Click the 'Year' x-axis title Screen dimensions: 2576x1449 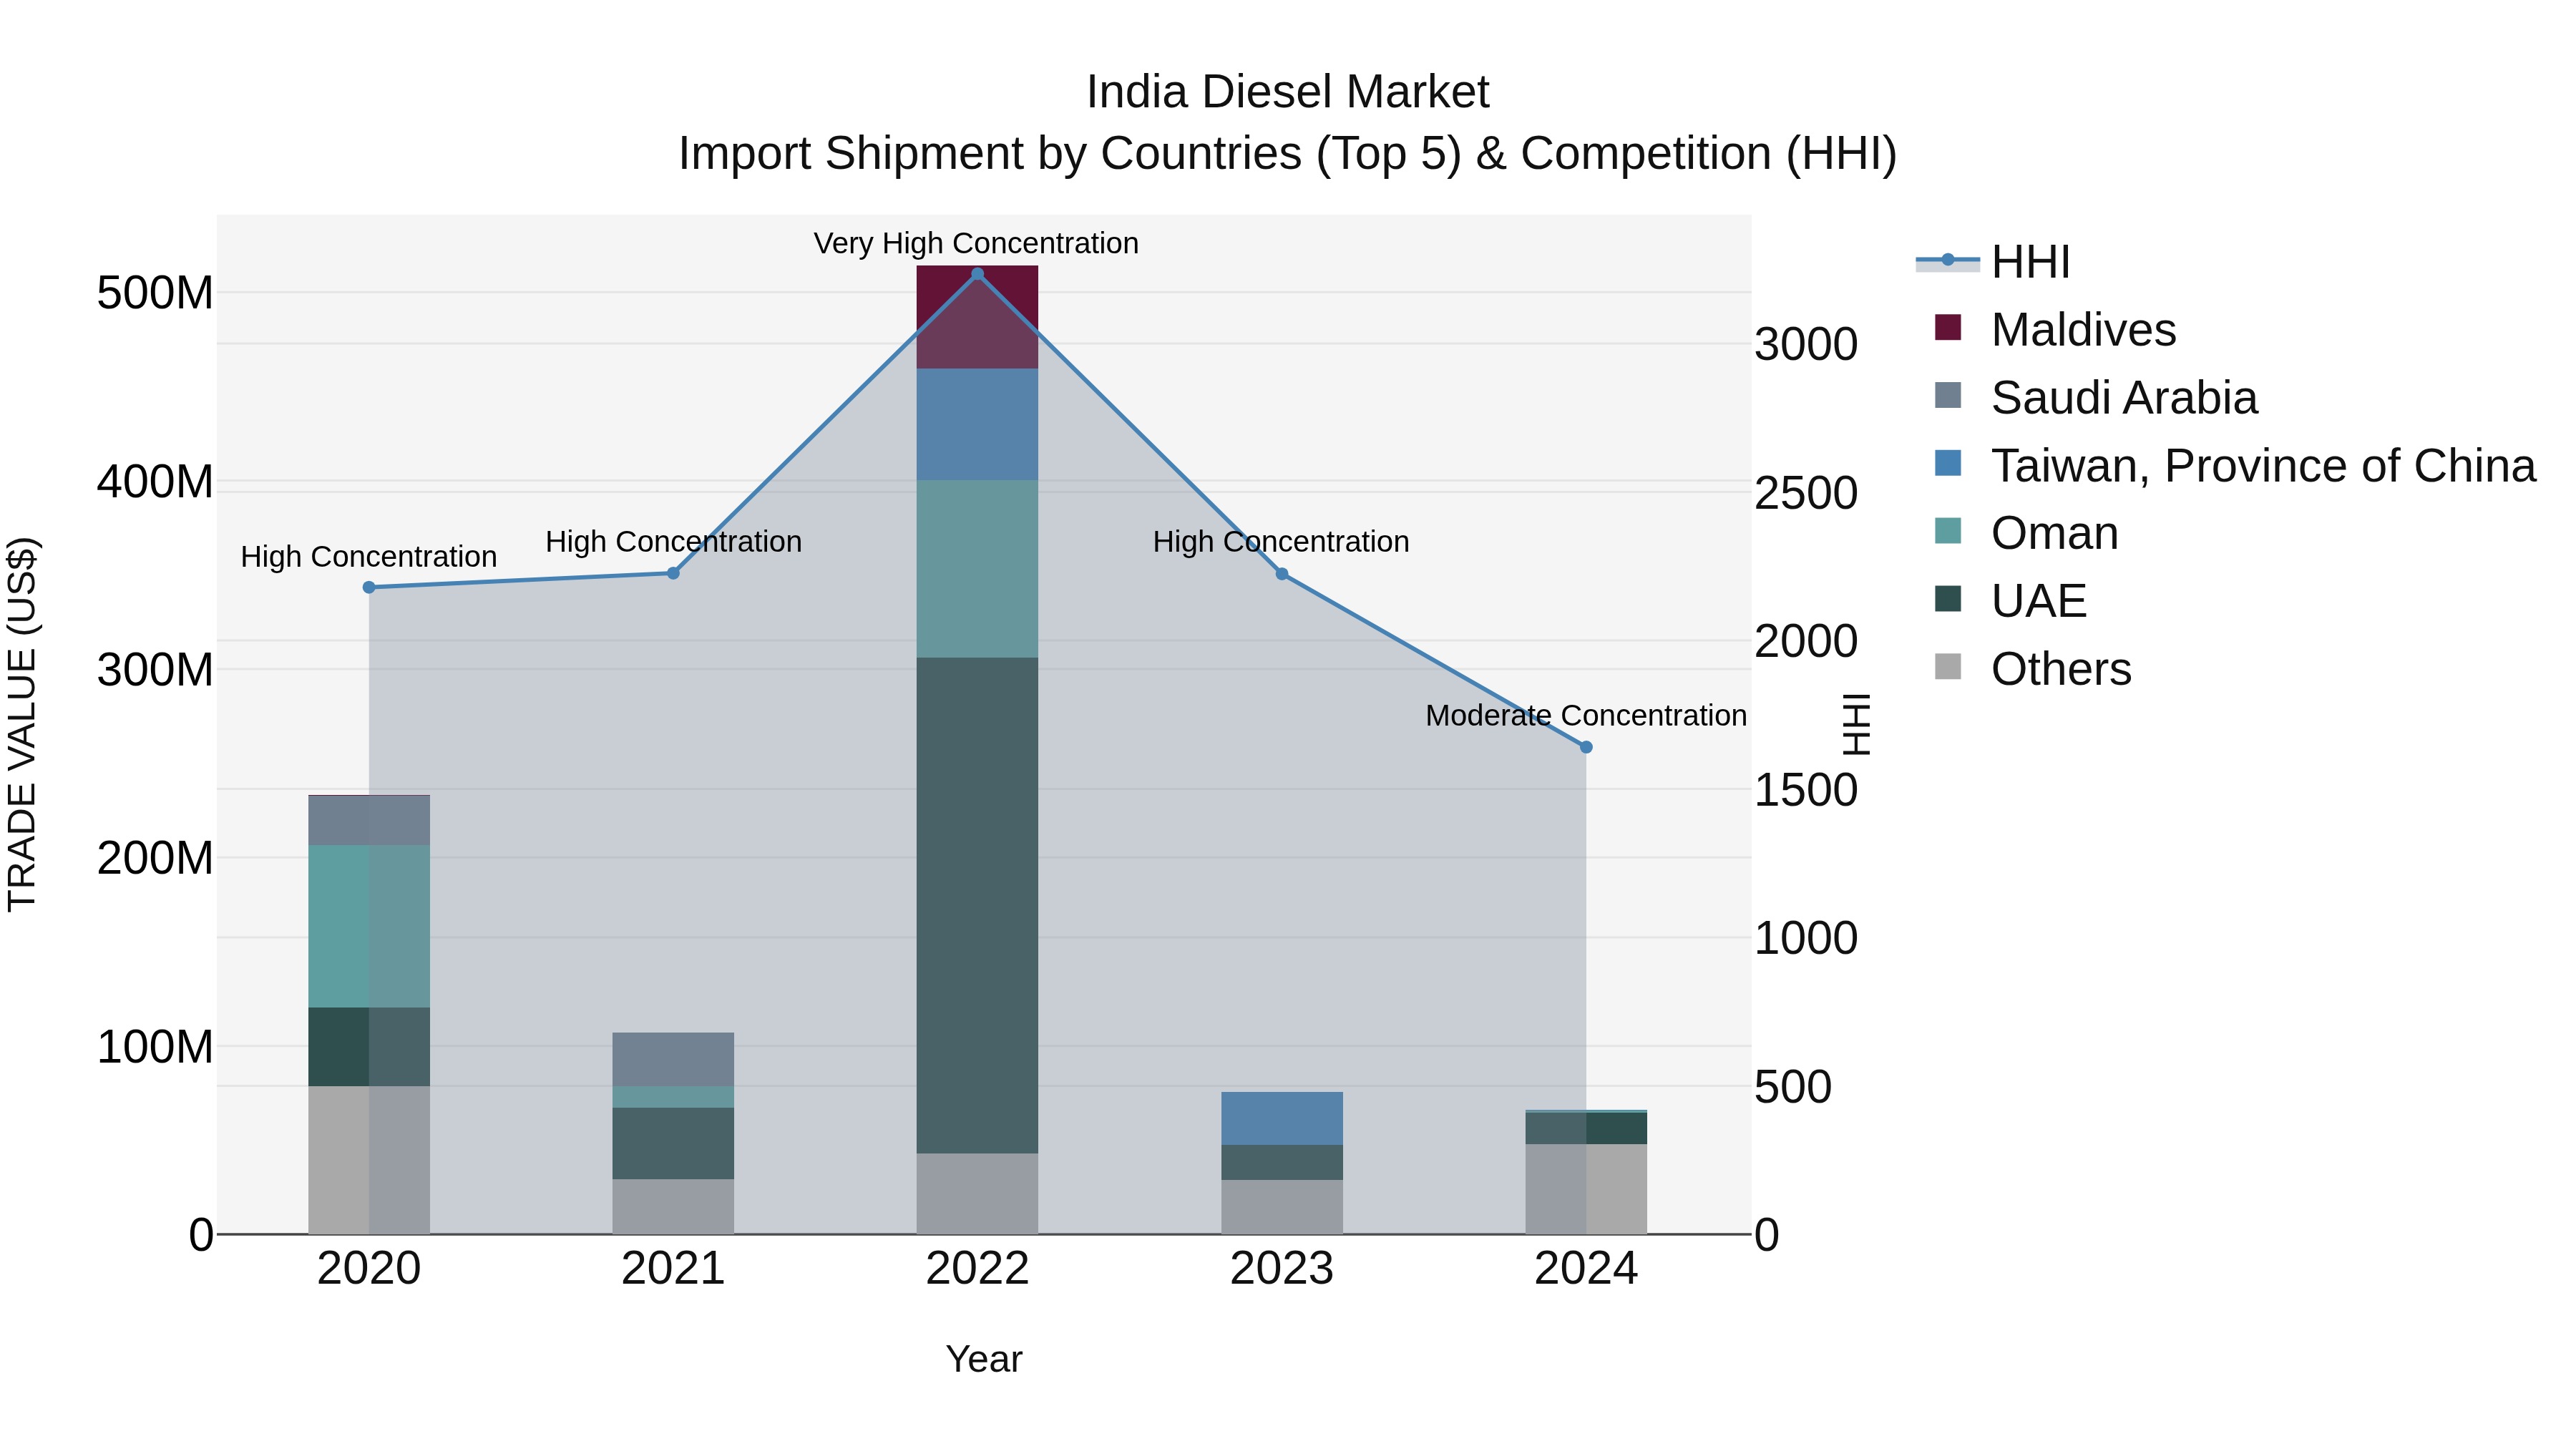(984, 1359)
